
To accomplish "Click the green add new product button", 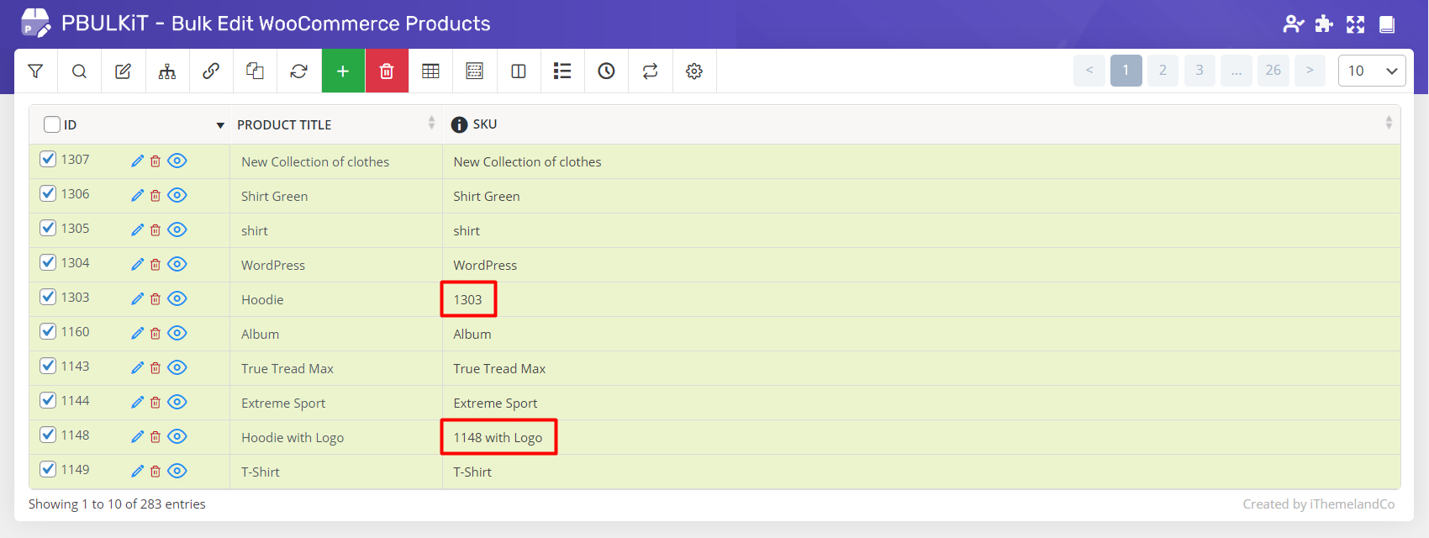I will (x=343, y=71).
